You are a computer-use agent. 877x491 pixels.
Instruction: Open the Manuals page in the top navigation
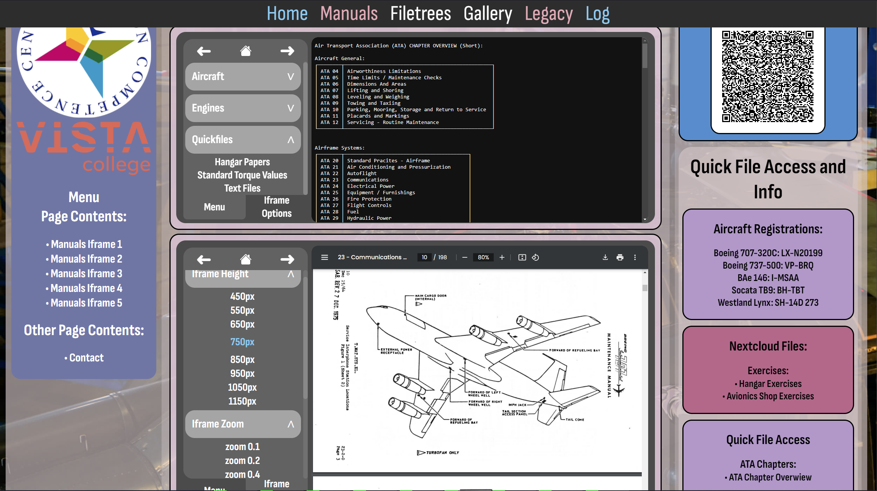349,14
